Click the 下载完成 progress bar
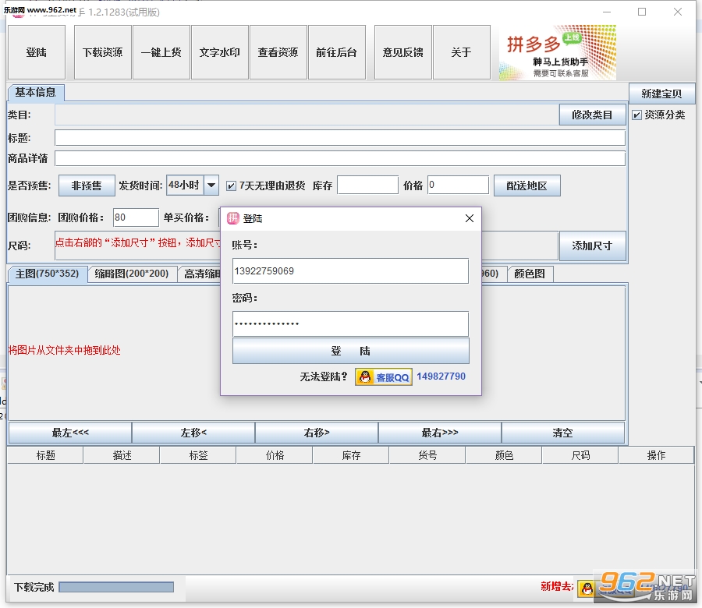Image resolution: width=702 pixels, height=608 pixels. (116, 587)
